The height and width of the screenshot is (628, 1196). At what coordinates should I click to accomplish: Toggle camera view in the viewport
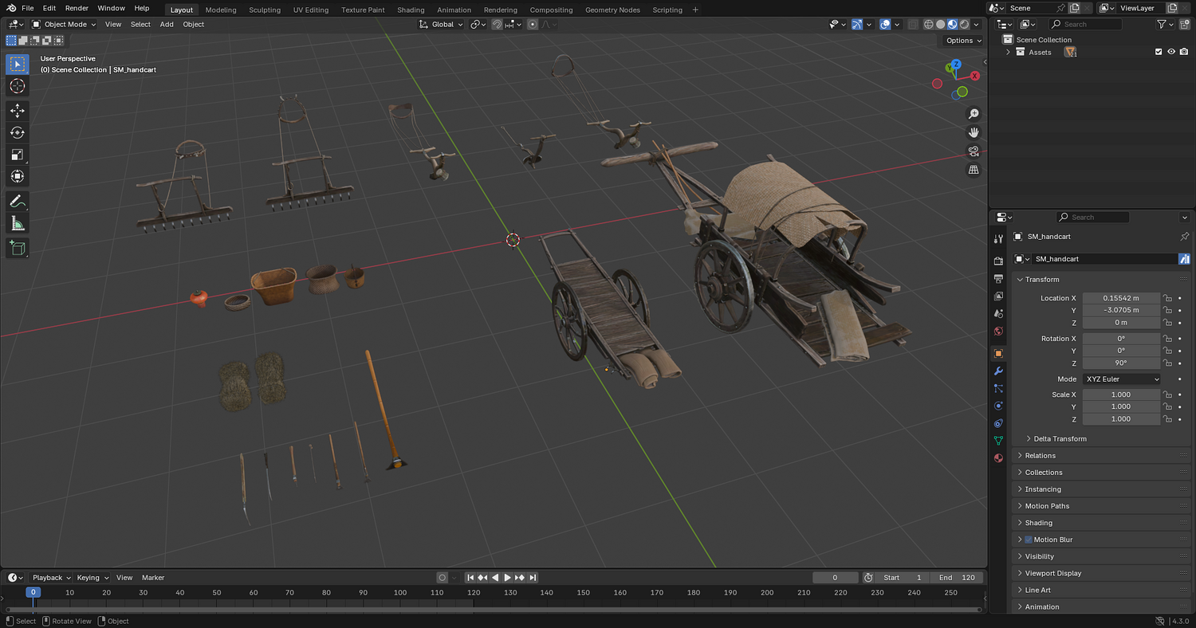974,151
